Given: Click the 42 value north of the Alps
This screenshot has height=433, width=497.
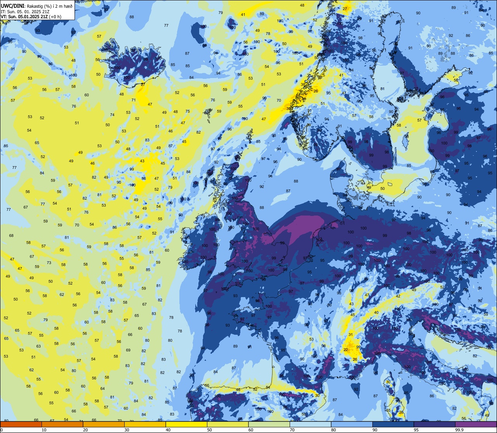Looking at the screenshot, I should 398,296.
